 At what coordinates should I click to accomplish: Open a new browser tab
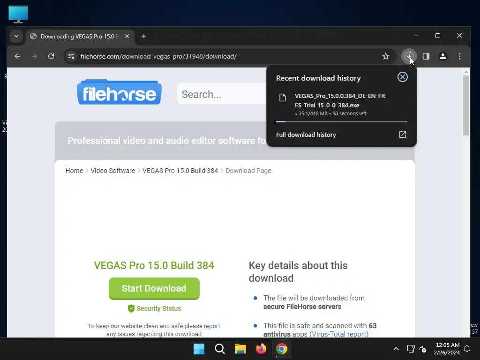[144, 36]
